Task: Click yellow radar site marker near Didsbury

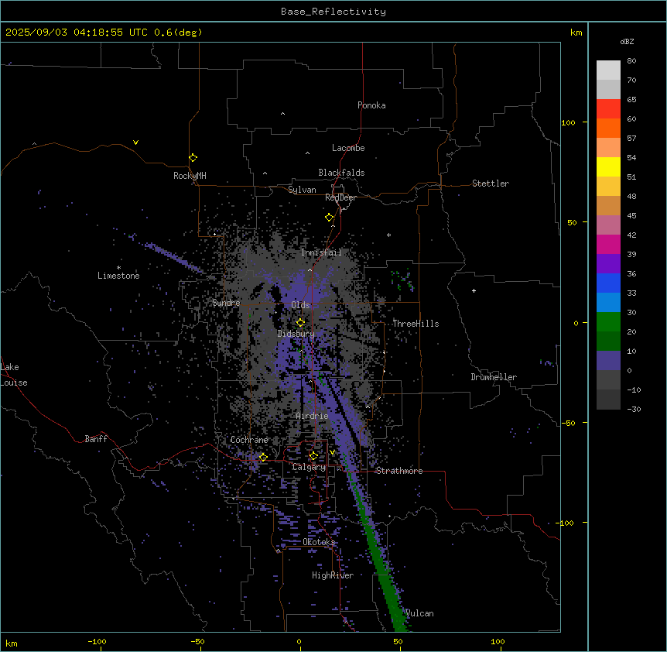Action: pyautogui.click(x=301, y=323)
